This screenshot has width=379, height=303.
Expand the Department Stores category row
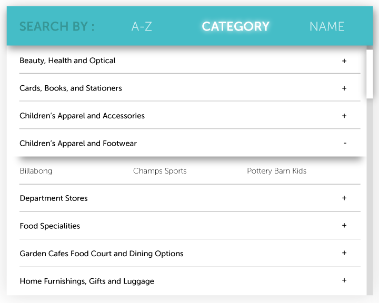click(189, 198)
